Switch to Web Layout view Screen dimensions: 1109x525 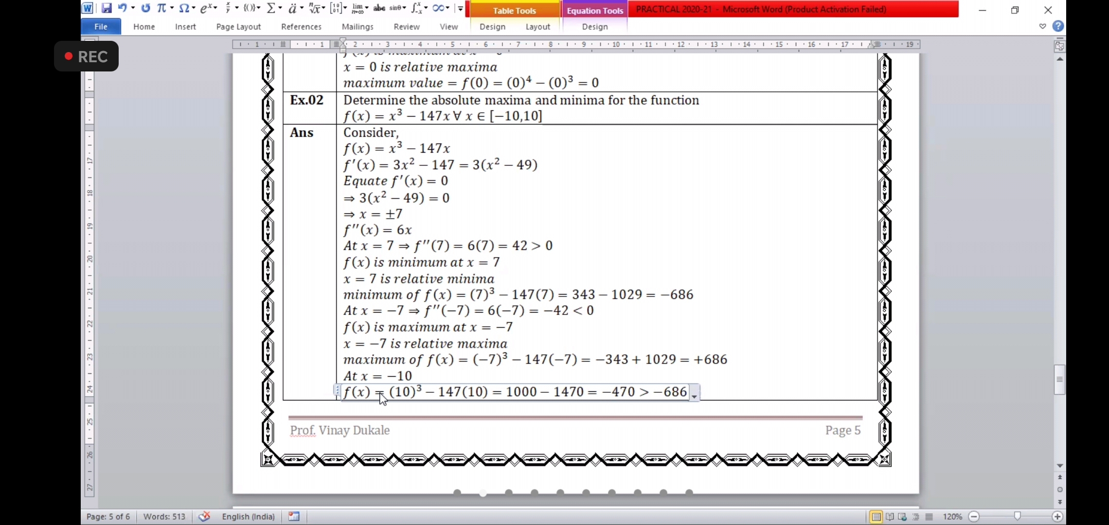click(903, 517)
